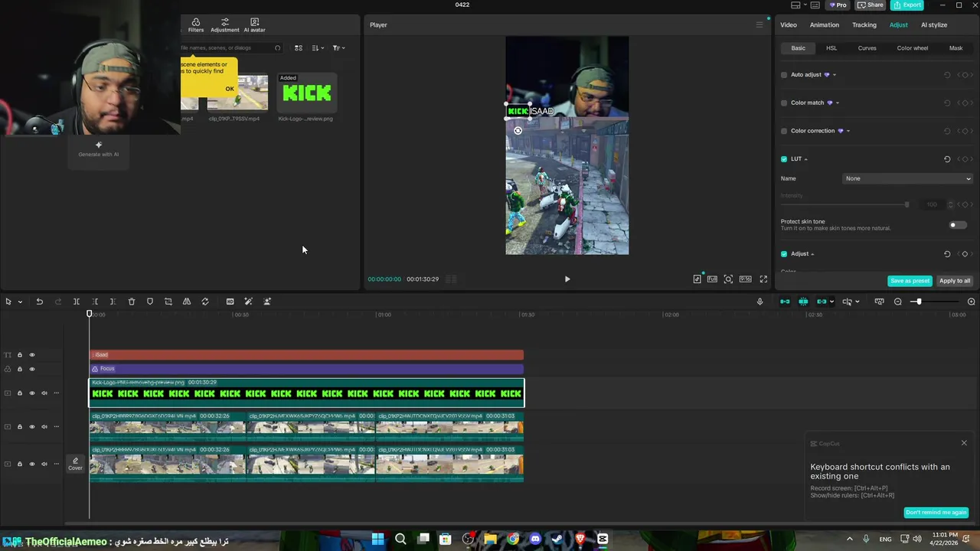Viewport: 980px width, 551px height.
Task: Click Generate with AI sparkle icon
Action: (x=98, y=145)
